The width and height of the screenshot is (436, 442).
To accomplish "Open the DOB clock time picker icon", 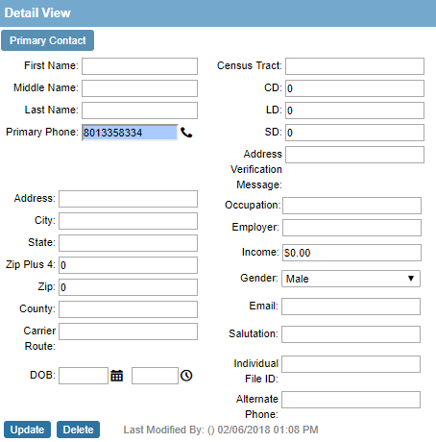I will (186, 376).
